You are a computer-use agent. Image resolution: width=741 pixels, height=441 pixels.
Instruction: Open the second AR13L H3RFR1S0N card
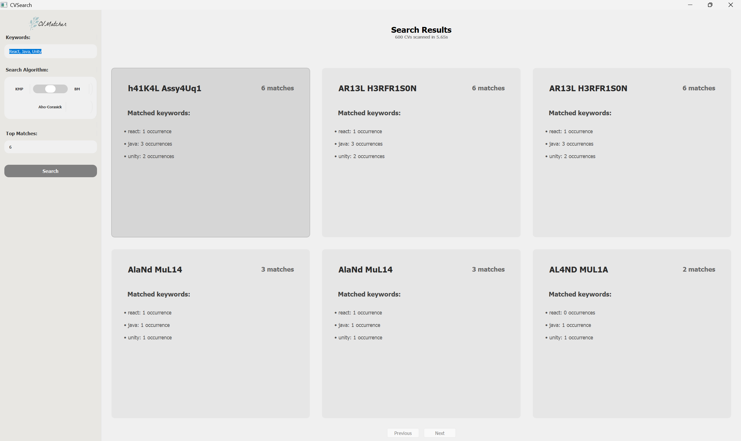(631, 152)
